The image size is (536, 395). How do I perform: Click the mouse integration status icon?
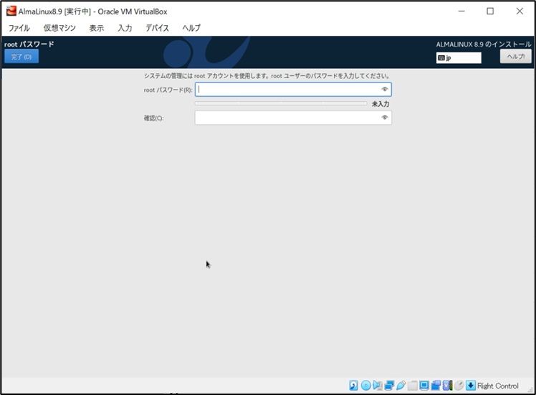(459, 386)
